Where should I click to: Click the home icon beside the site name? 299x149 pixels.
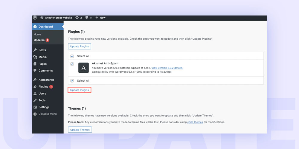tap(42, 18)
